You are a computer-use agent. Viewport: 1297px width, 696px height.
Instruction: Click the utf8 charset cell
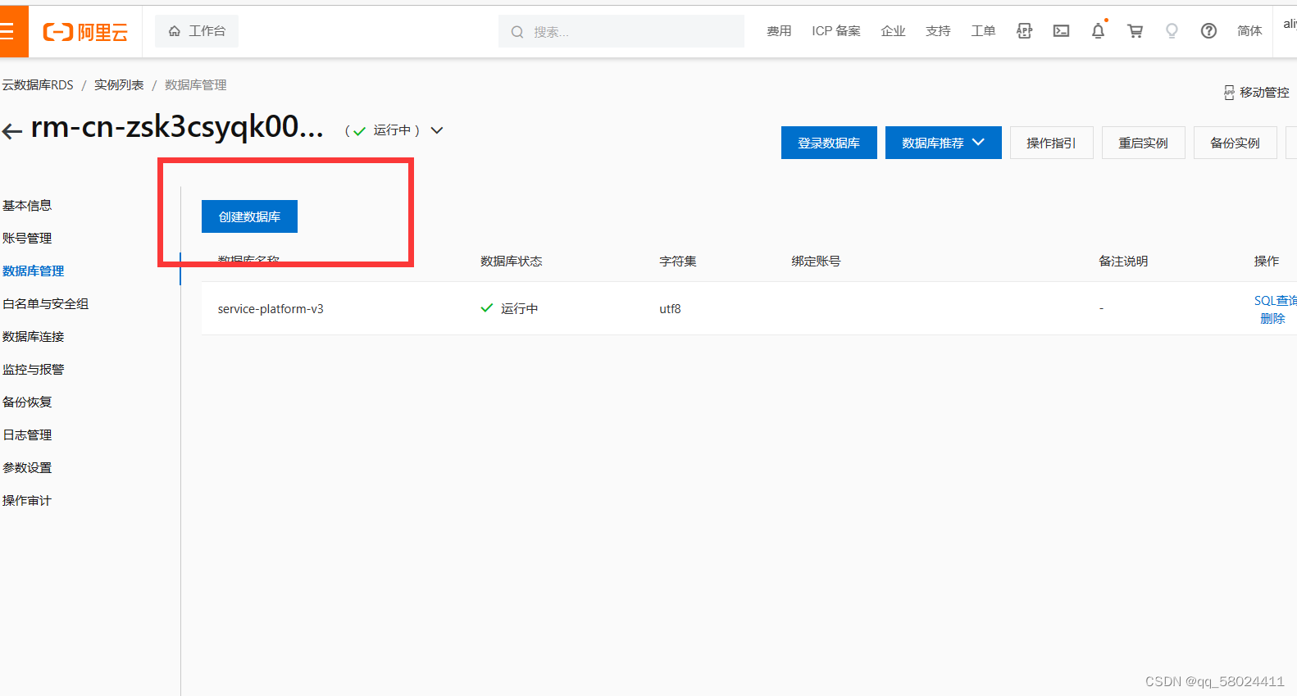(x=670, y=309)
